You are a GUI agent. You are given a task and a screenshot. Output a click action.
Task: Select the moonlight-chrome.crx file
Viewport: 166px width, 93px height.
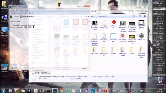[x=104, y=24]
